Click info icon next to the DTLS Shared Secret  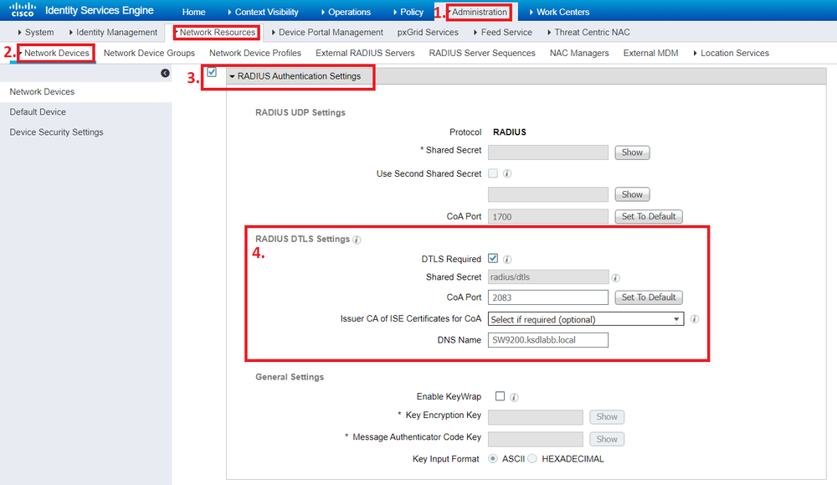pos(616,276)
